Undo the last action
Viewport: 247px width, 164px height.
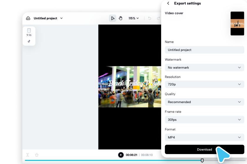click(x=149, y=18)
